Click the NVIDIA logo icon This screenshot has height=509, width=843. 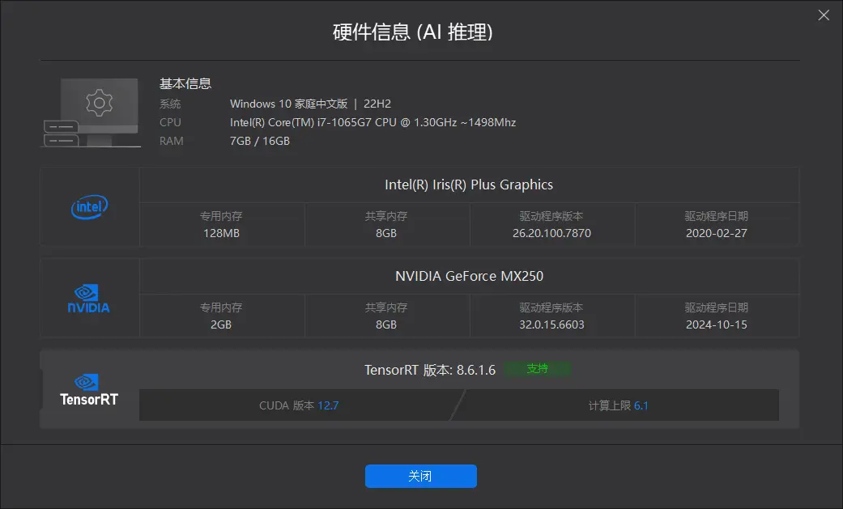(89, 299)
